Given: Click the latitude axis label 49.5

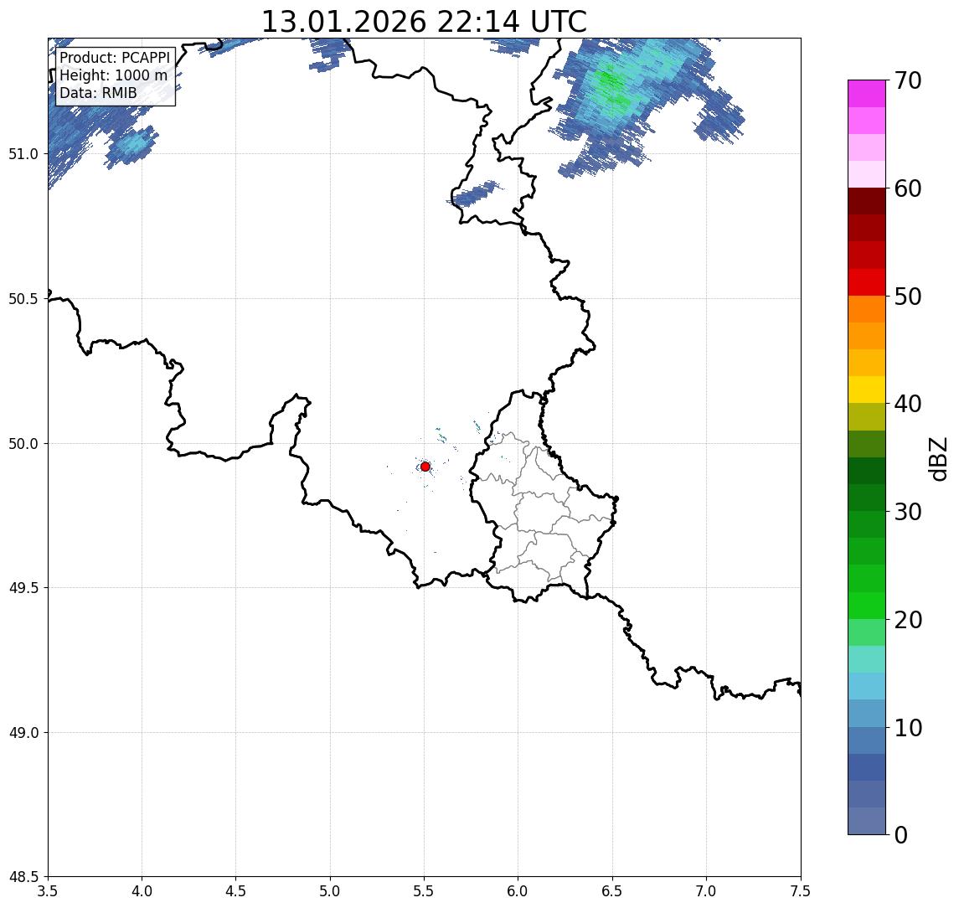Looking at the screenshot, I should (x=23, y=588).
